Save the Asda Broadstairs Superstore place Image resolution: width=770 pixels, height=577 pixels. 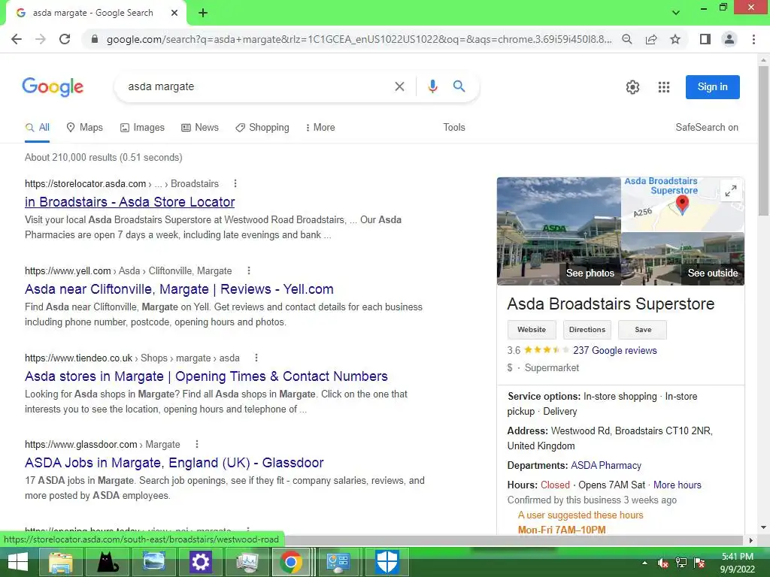tap(643, 330)
